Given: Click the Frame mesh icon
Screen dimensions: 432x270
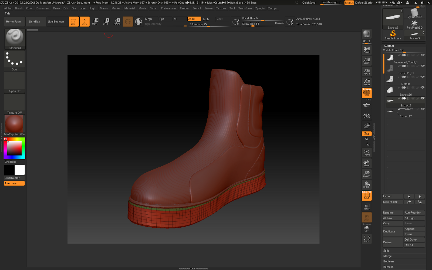Looking at the screenshot, I should 367,153.
